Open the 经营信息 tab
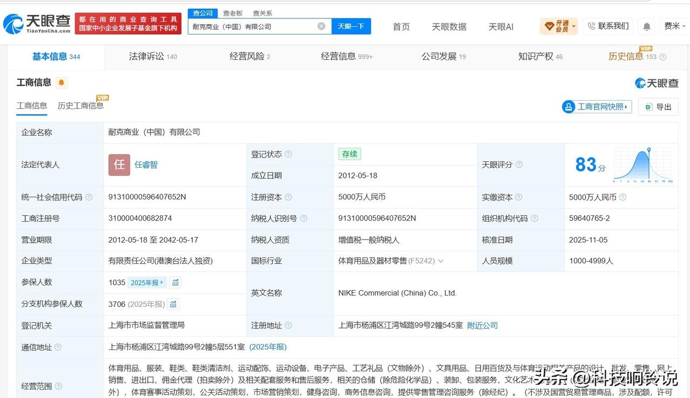This screenshot has width=690, height=398. coord(347,57)
